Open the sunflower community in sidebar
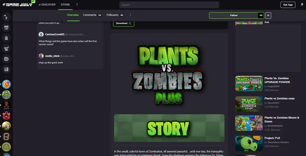 6,84
